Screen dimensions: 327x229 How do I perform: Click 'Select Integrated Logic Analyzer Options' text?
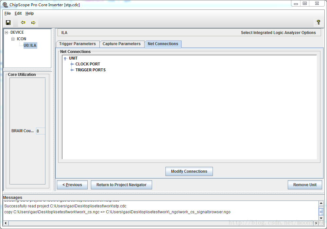278,32
